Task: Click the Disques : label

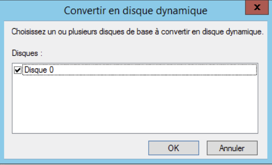Action: (x=27, y=53)
